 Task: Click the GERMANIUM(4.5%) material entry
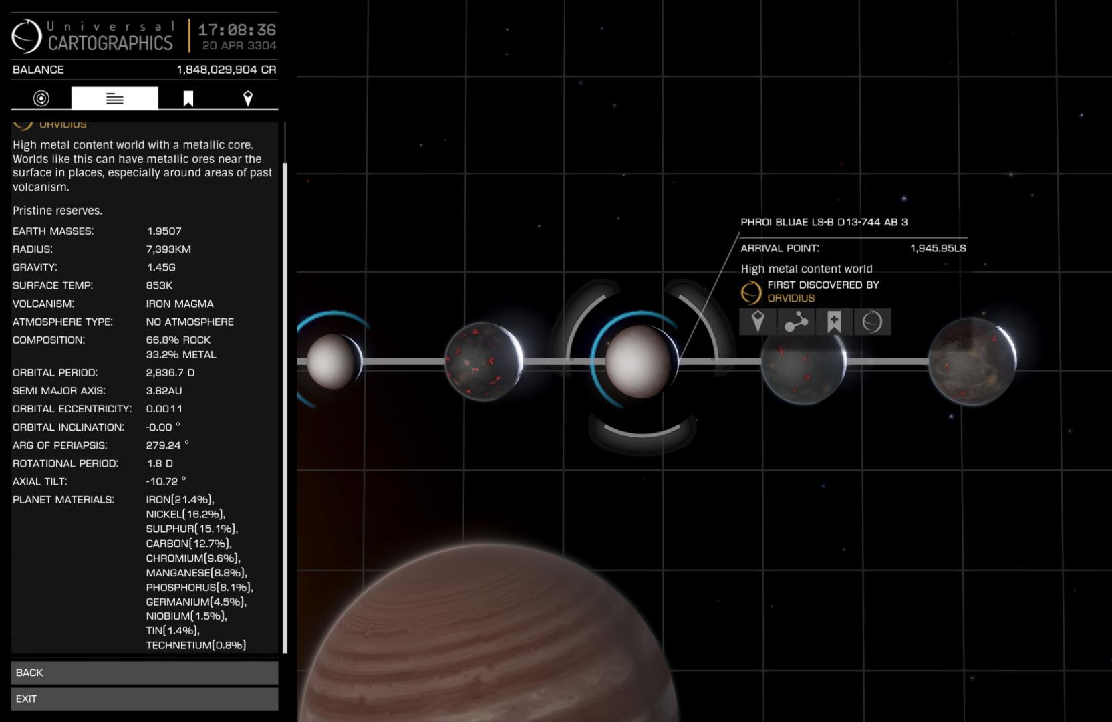[x=196, y=602]
